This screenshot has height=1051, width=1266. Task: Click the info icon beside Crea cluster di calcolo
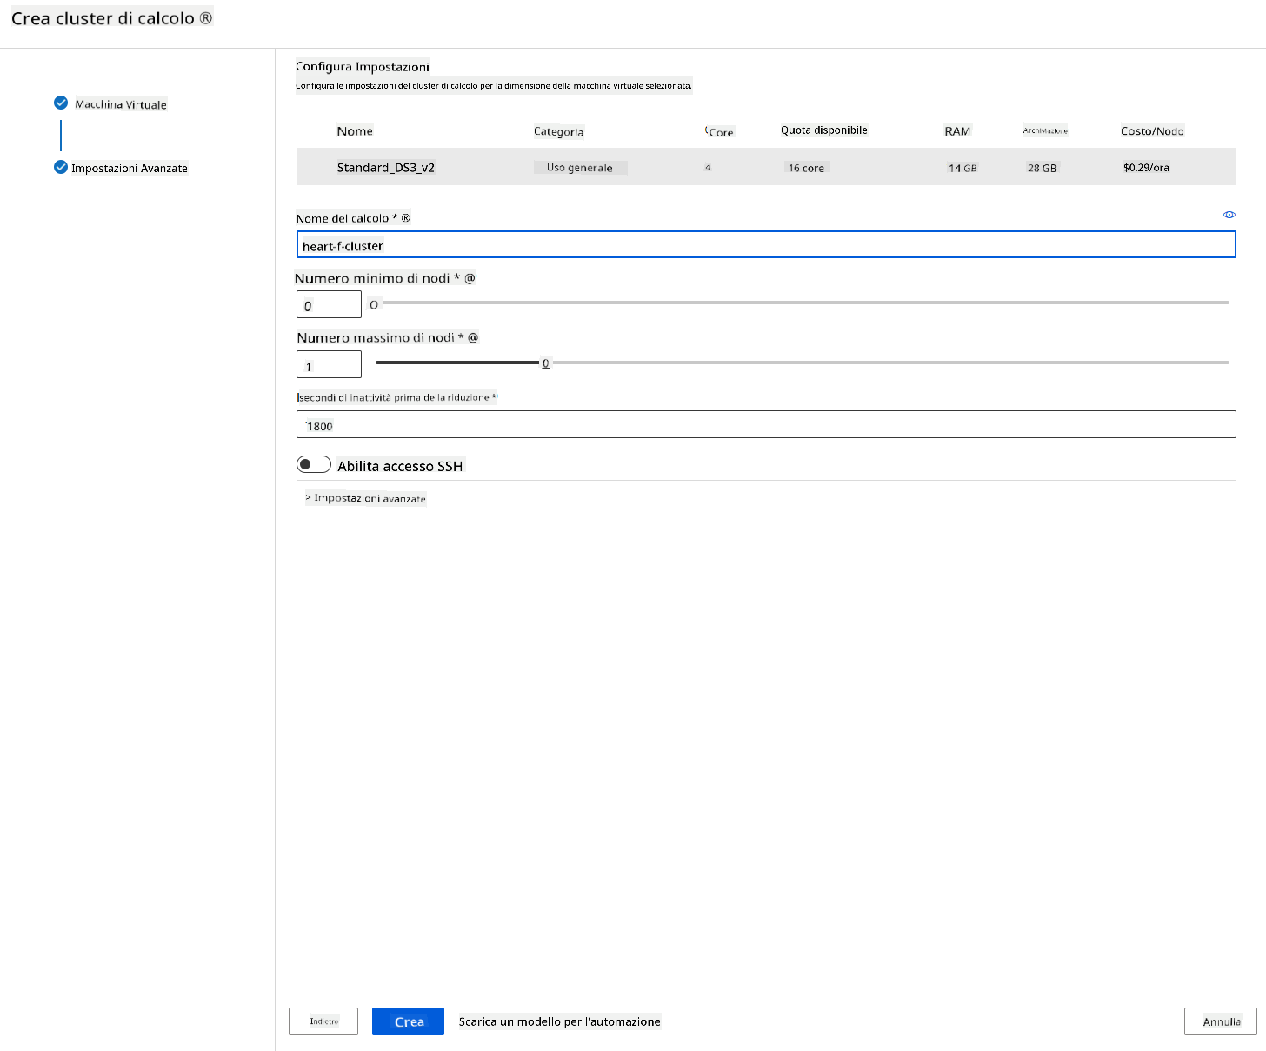tap(206, 18)
